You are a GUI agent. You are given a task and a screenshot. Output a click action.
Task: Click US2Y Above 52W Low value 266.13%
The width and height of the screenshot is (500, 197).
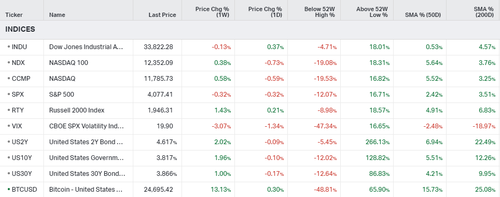[x=377, y=142]
